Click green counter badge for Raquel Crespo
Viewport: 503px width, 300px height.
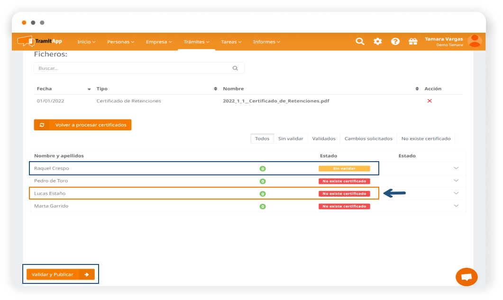[x=263, y=169]
